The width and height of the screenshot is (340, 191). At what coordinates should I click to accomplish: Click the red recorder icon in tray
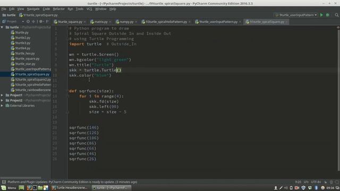[x=297, y=188]
